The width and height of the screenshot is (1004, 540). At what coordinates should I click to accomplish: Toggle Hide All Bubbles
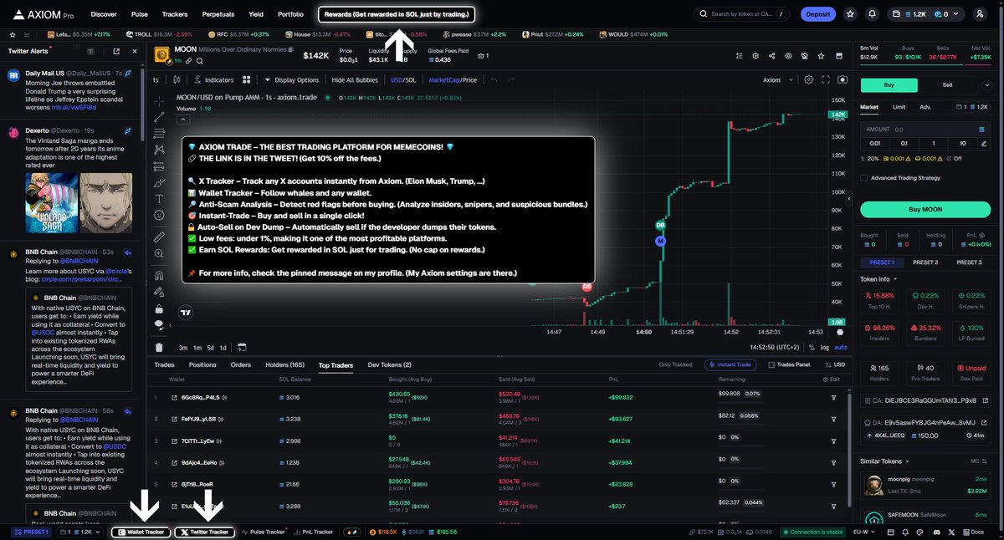356,80
